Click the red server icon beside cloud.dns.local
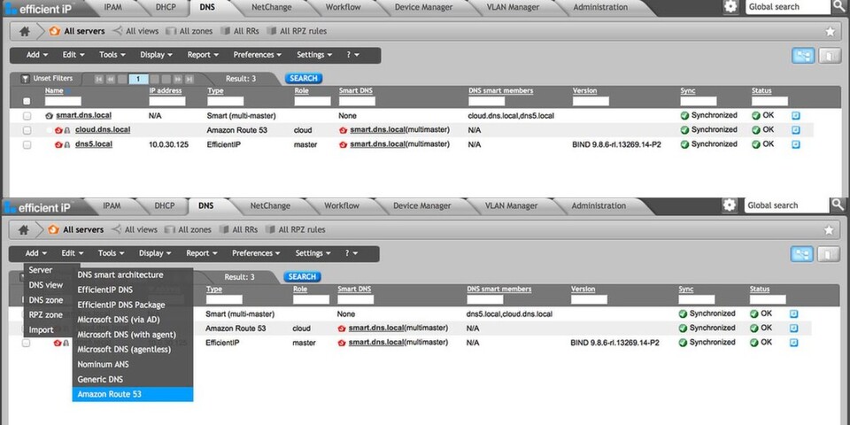The height and width of the screenshot is (425, 850). (58, 130)
